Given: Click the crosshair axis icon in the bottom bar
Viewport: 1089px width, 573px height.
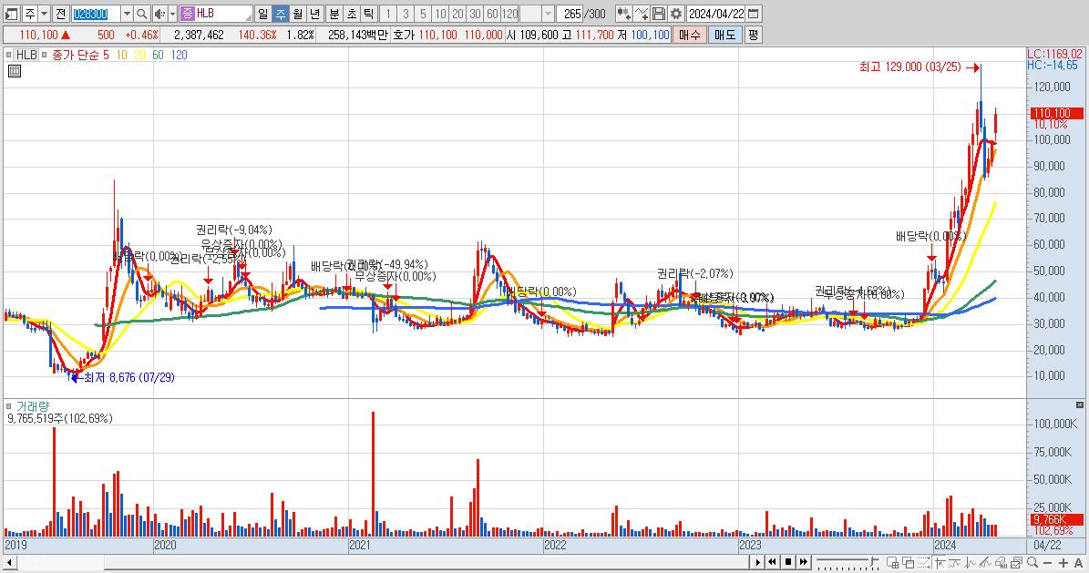Looking at the screenshot, I should coord(940,561).
